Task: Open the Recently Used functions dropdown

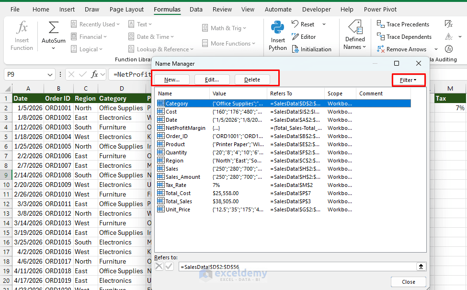Action: coord(95,24)
